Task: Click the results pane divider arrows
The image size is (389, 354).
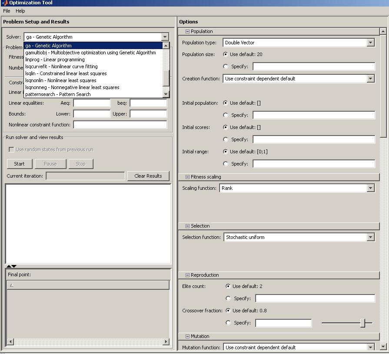Action: [x=11, y=266]
